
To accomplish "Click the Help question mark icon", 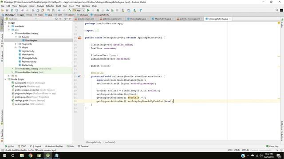I will tap(141, 10).
